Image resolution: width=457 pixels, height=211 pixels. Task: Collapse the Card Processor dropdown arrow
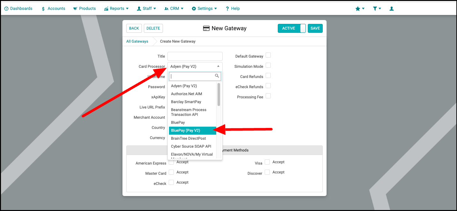pyautogui.click(x=218, y=66)
